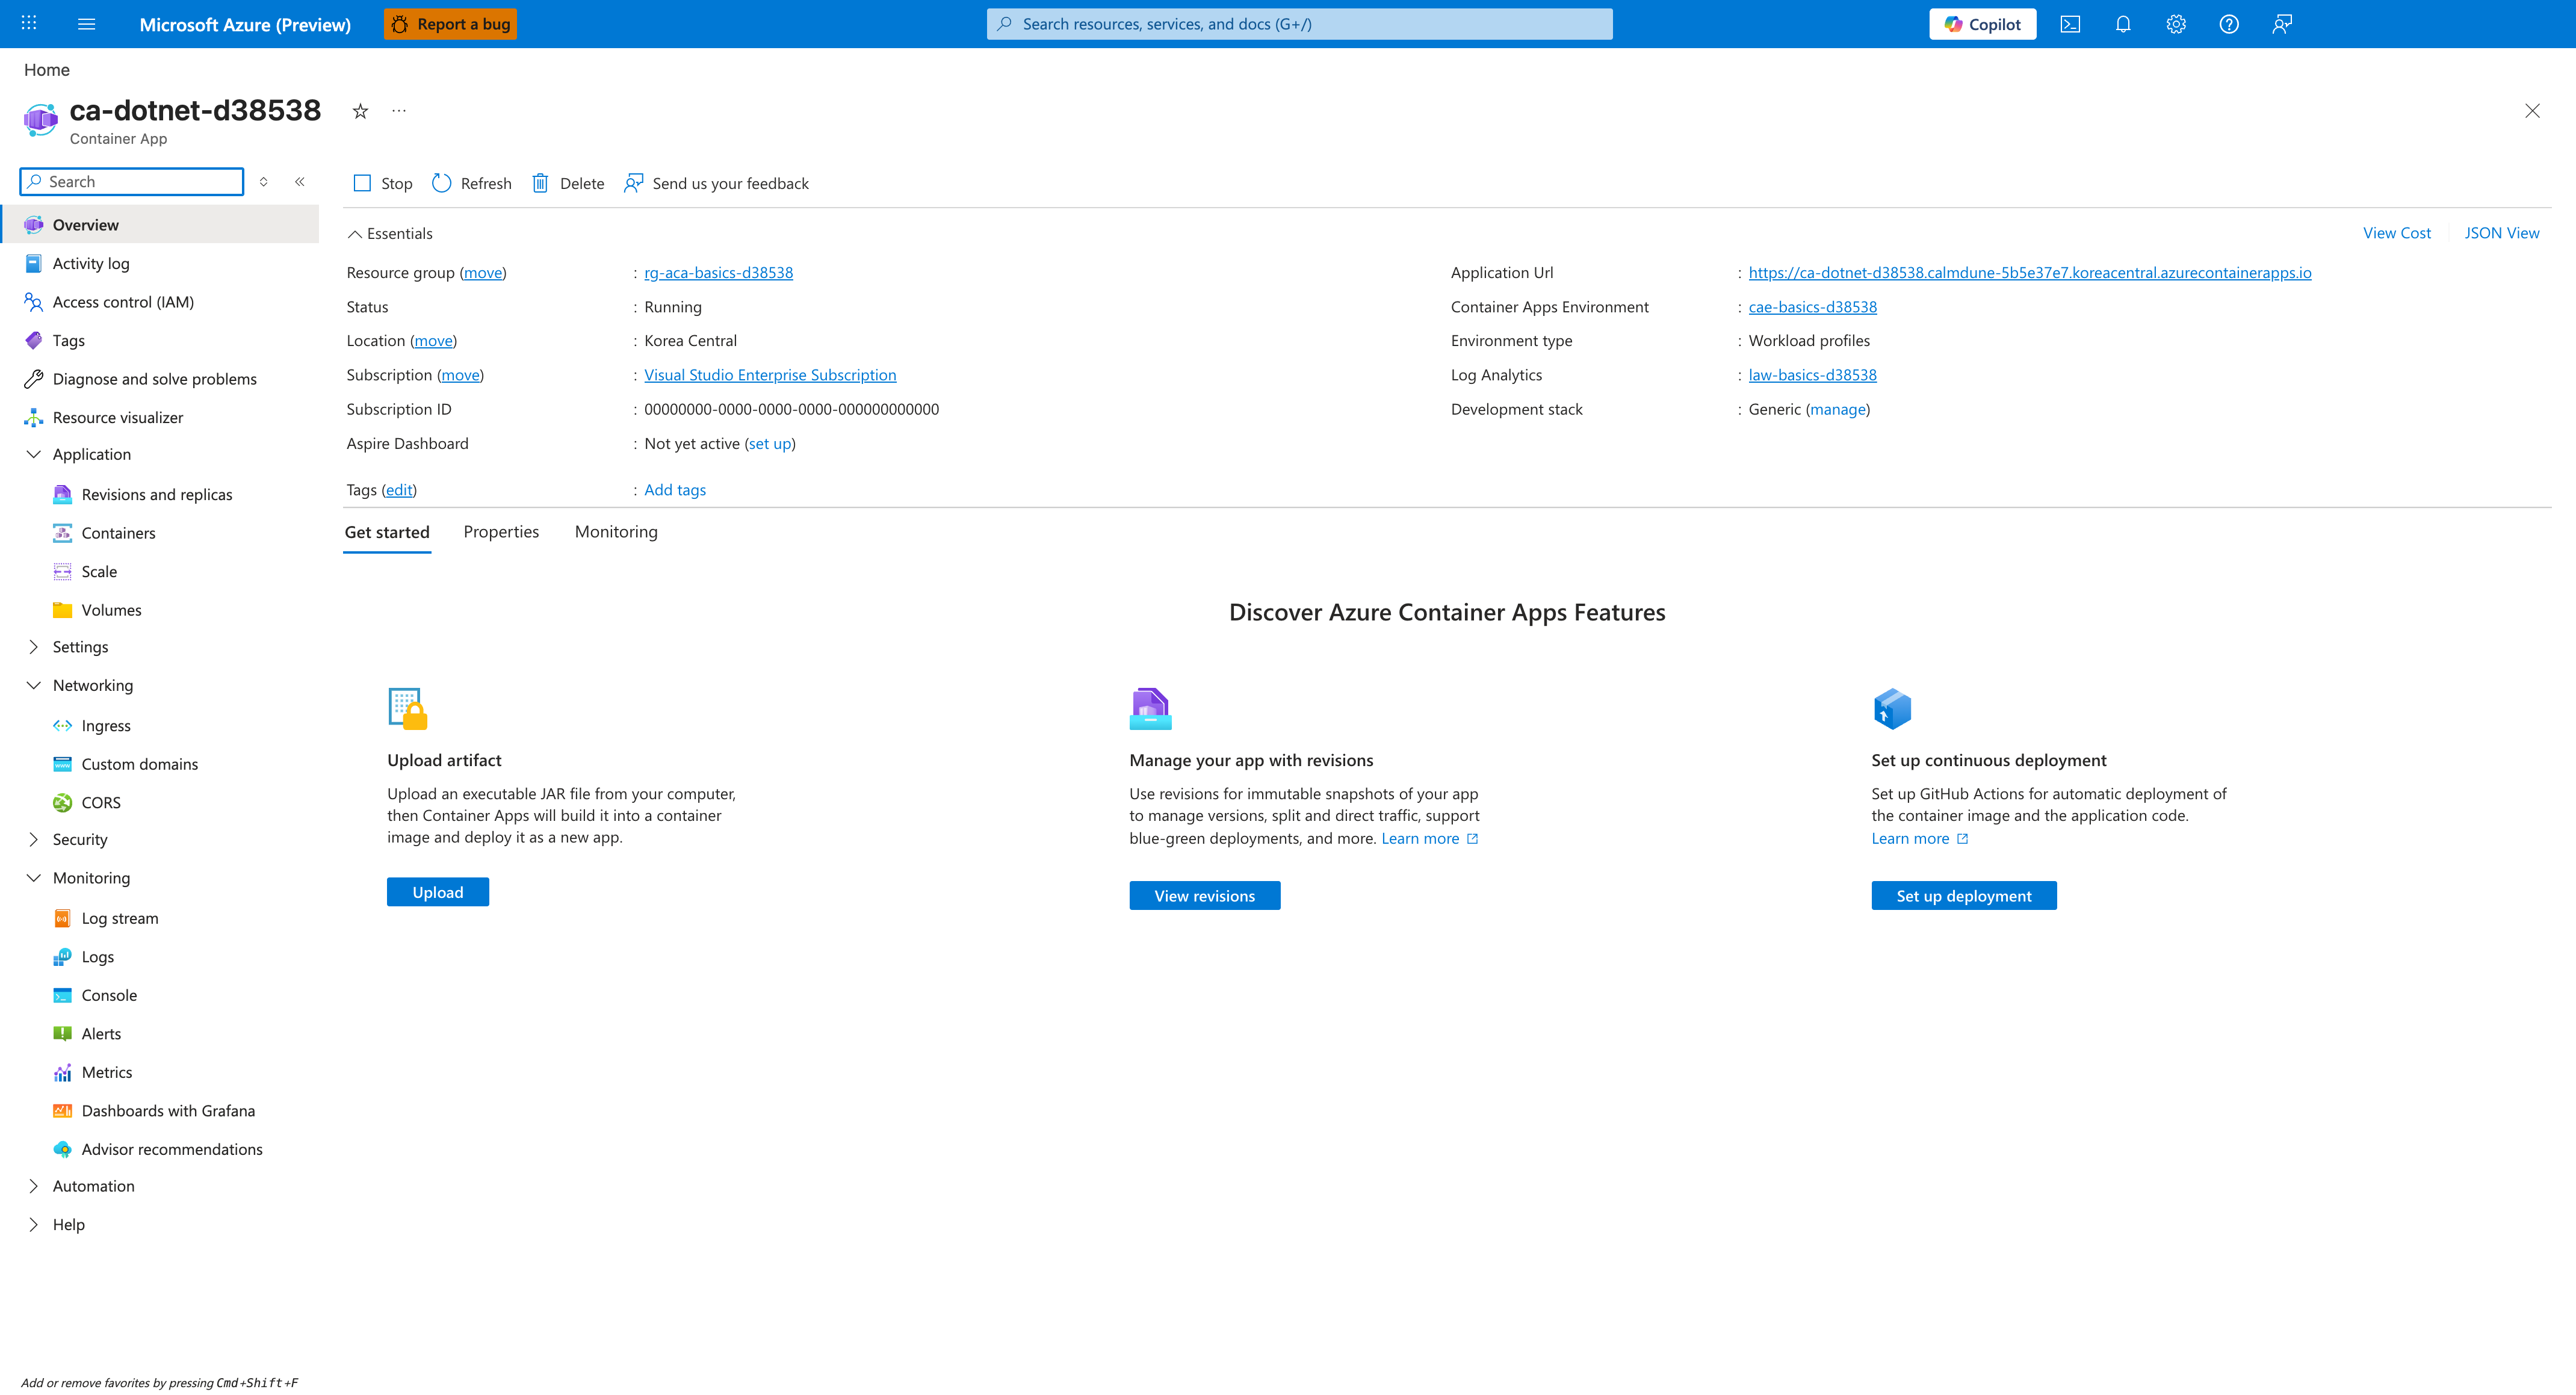Viewport: 2576px width, 1395px height.
Task: Open Revisions and replicas
Action: [x=157, y=494]
